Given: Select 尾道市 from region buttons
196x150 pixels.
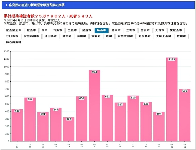Looking at the screenshot, I should click(87, 30).
